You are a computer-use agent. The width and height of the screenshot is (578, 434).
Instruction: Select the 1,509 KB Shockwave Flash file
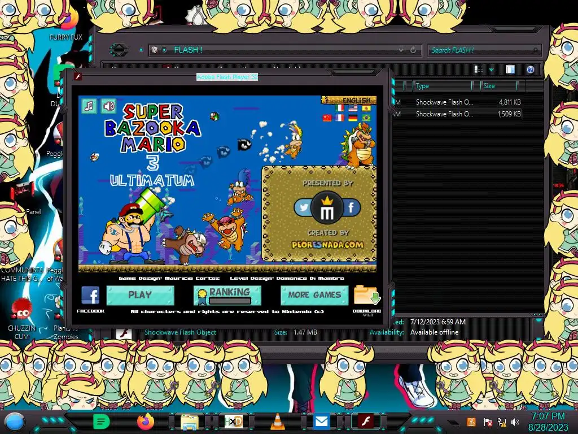coord(457,114)
